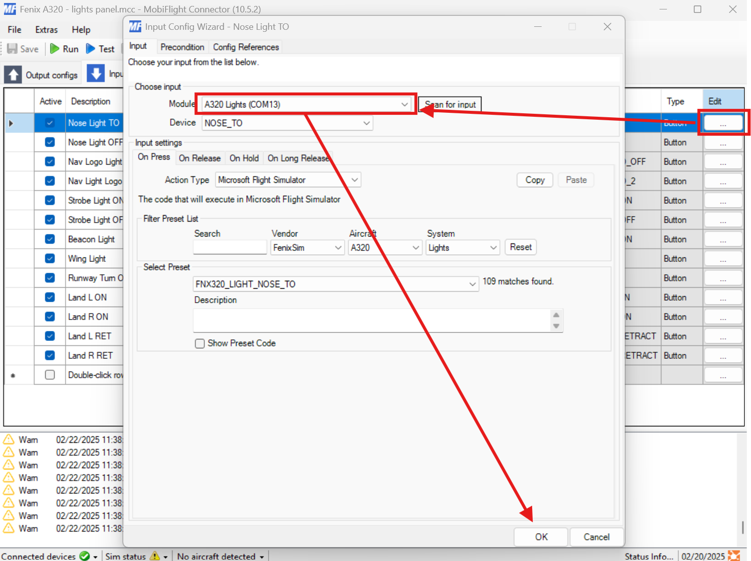751x561 pixels.
Task: Click the OK button
Action: coord(541,537)
